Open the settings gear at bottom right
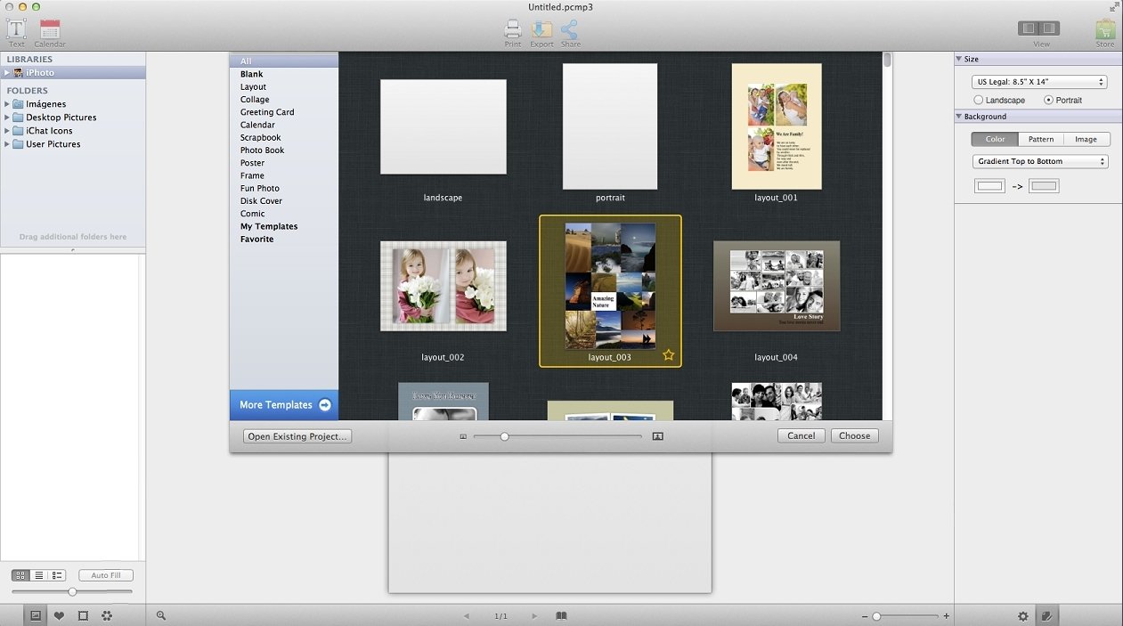This screenshot has width=1123, height=626. point(1023,615)
